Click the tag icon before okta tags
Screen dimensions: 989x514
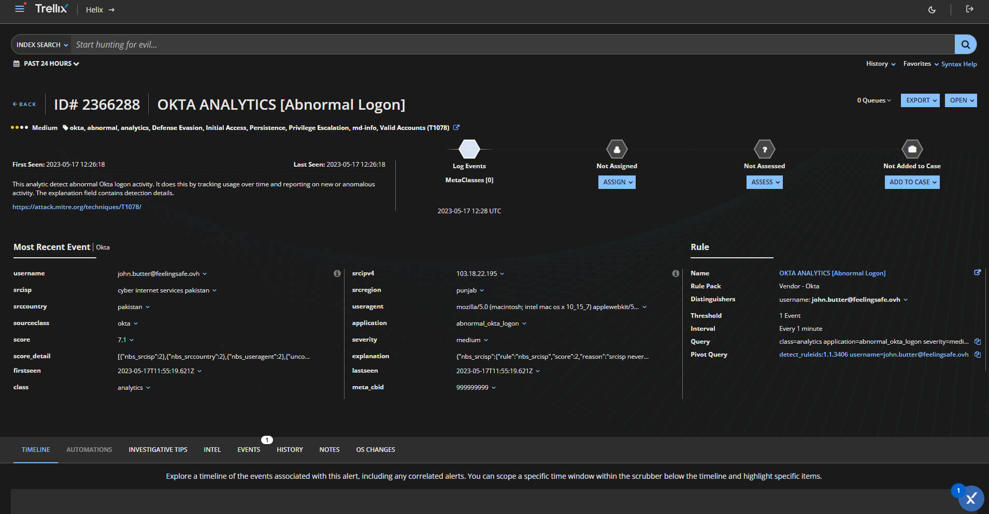point(65,128)
